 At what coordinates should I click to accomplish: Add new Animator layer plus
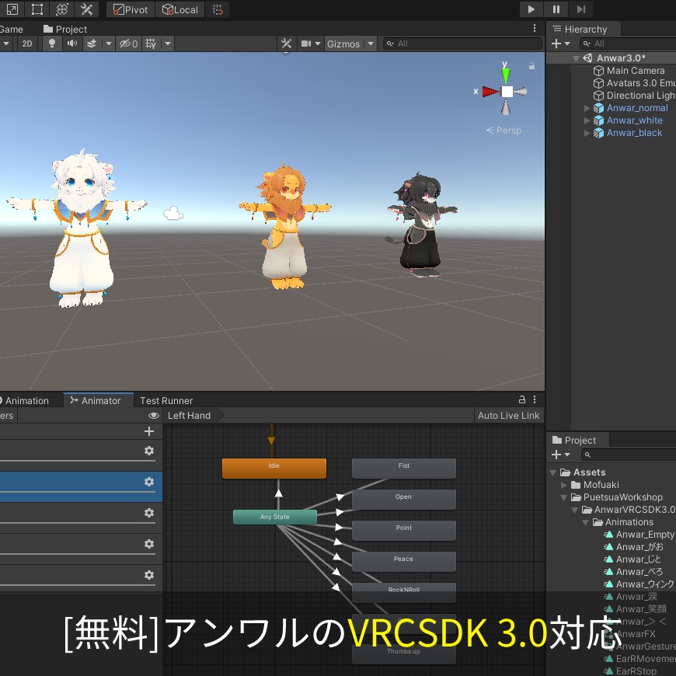(149, 431)
